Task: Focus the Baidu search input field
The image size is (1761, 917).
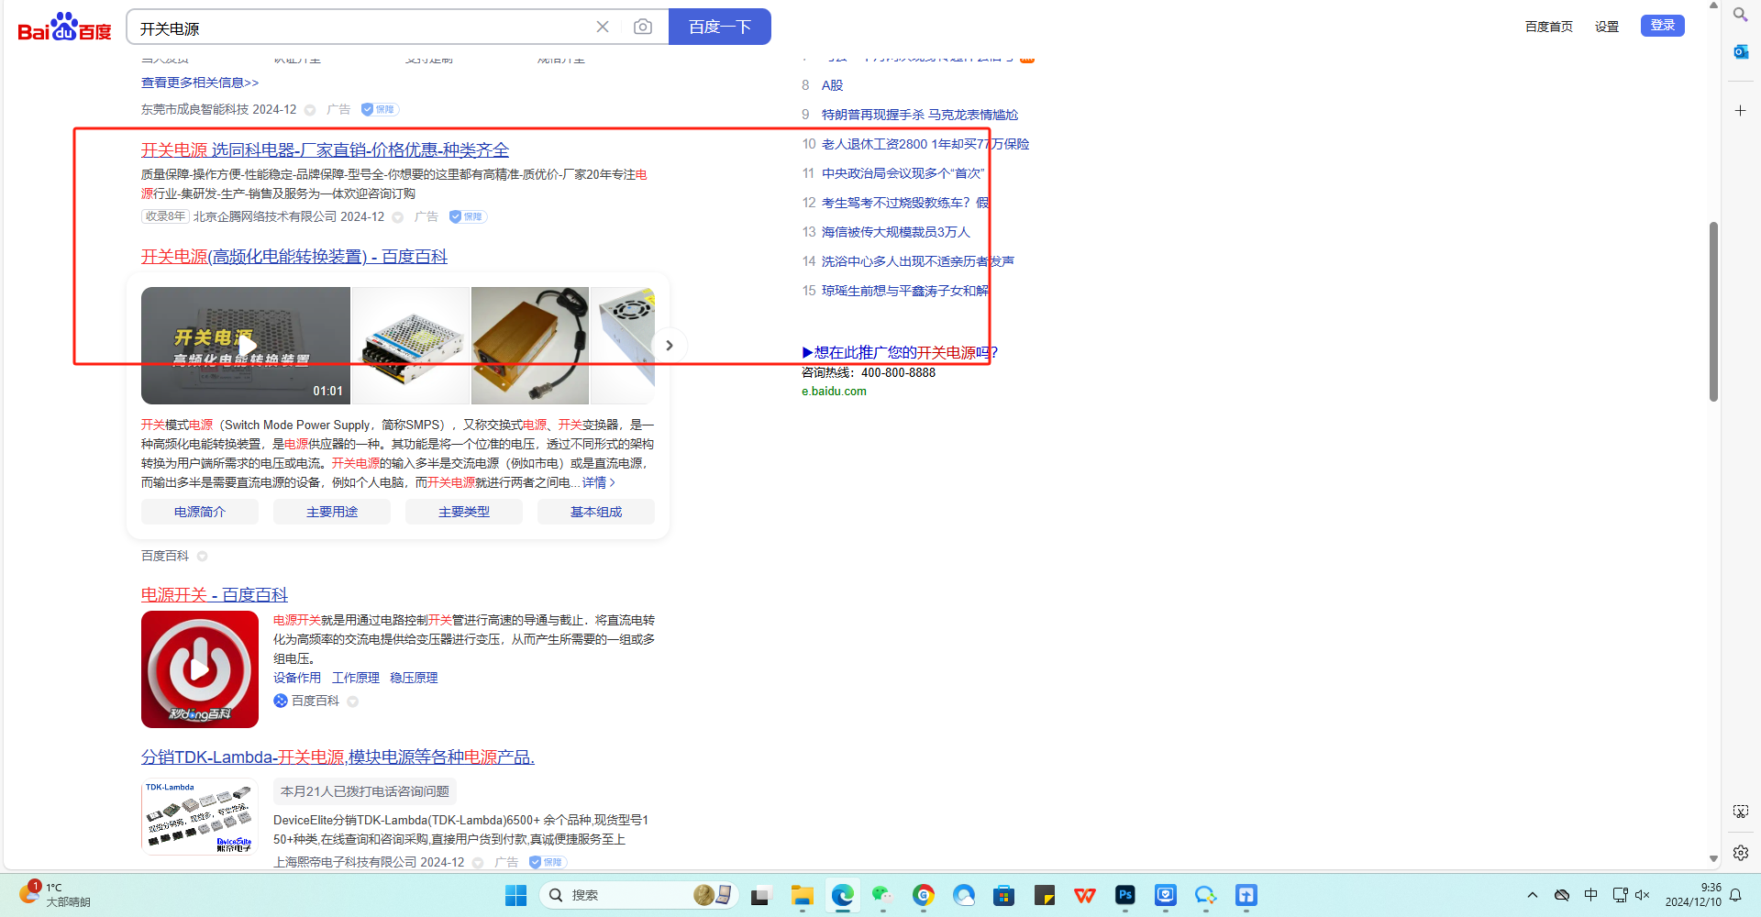Action: click(362, 28)
